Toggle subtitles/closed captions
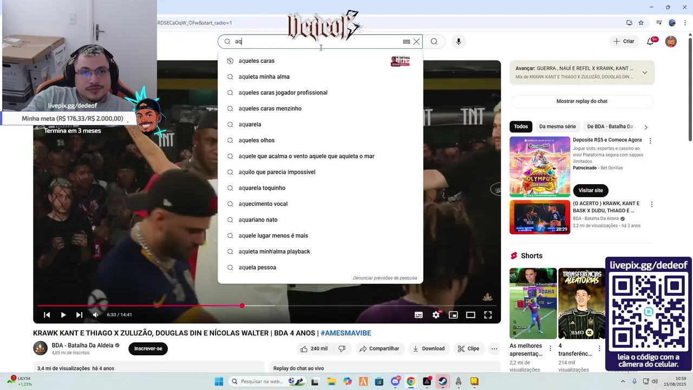This screenshot has height=390, width=693. point(419,315)
